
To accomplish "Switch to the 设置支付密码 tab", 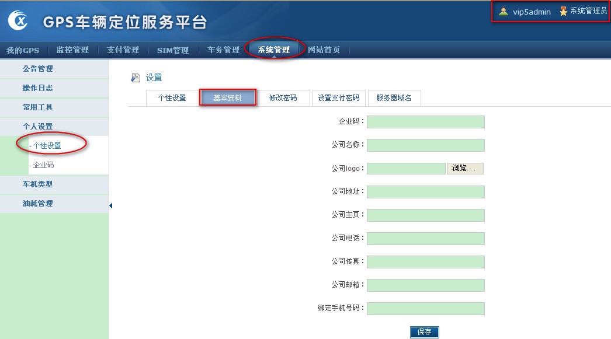I will [338, 98].
